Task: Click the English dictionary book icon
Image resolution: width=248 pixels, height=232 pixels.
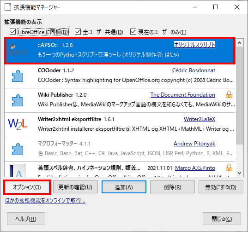Action: pyautogui.click(x=18, y=170)
